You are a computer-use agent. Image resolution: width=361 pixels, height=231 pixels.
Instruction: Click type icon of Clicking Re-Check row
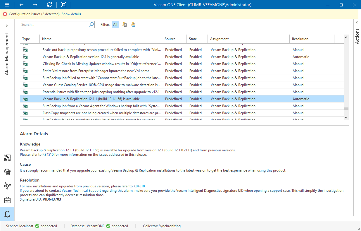(25, 64)
